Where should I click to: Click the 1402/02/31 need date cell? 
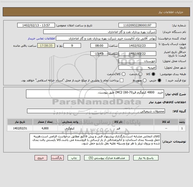(x=20, y=128)
